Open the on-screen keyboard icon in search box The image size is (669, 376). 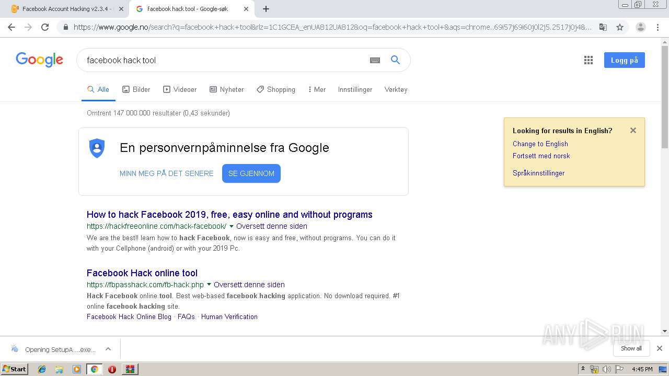[375, 60]
